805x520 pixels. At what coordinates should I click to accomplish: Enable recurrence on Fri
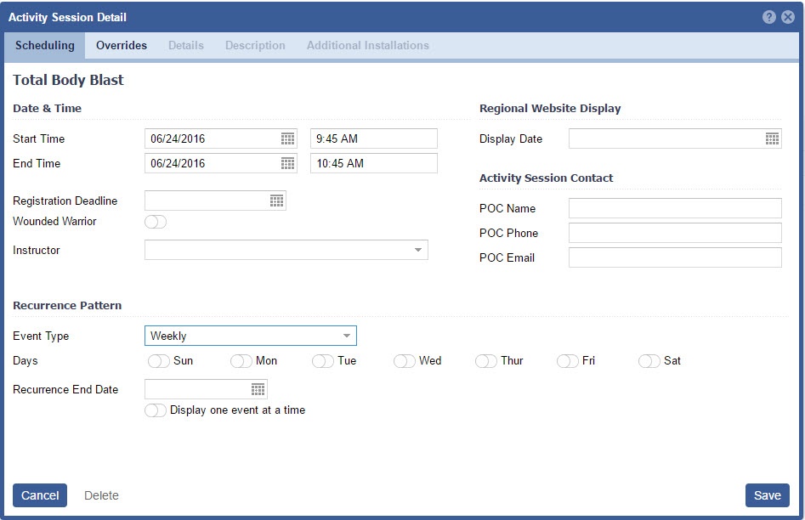(x=568, y=361)
